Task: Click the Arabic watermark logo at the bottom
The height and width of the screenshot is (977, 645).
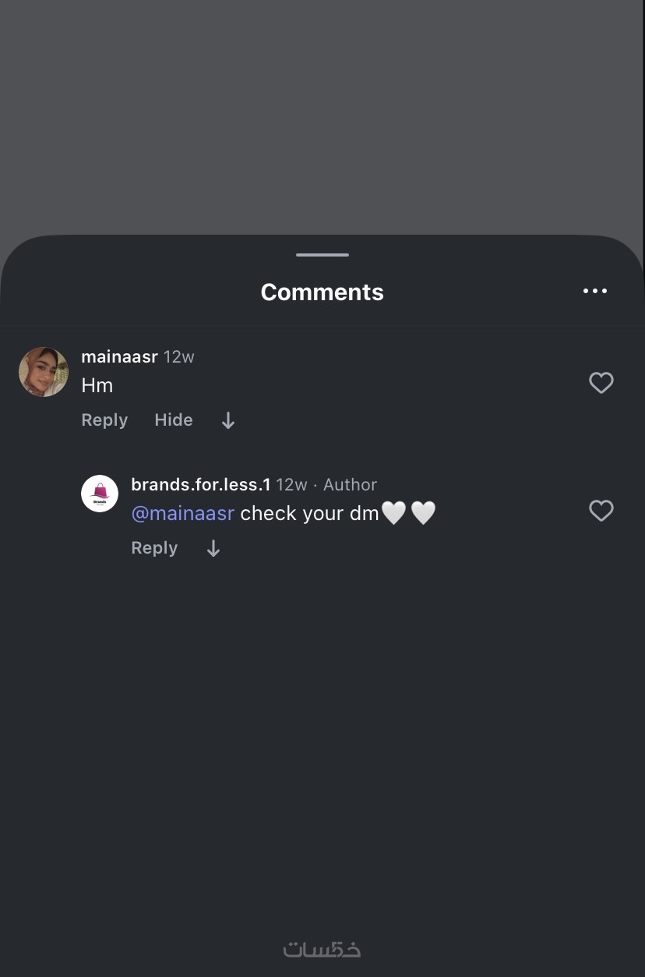Action: coord(322,949)
